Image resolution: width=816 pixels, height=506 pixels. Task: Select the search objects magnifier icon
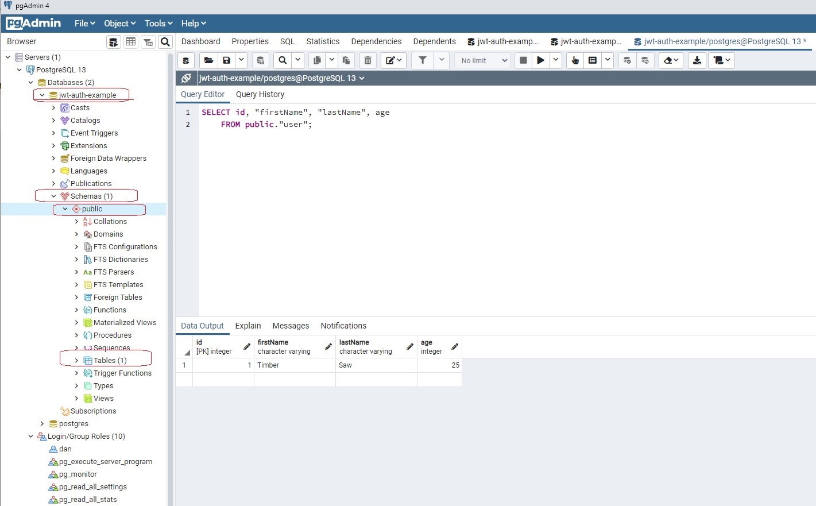pos(165,41)
